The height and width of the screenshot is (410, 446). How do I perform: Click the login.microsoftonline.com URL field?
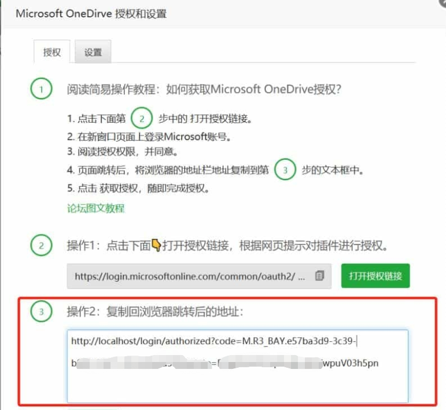tap(199, 276)
